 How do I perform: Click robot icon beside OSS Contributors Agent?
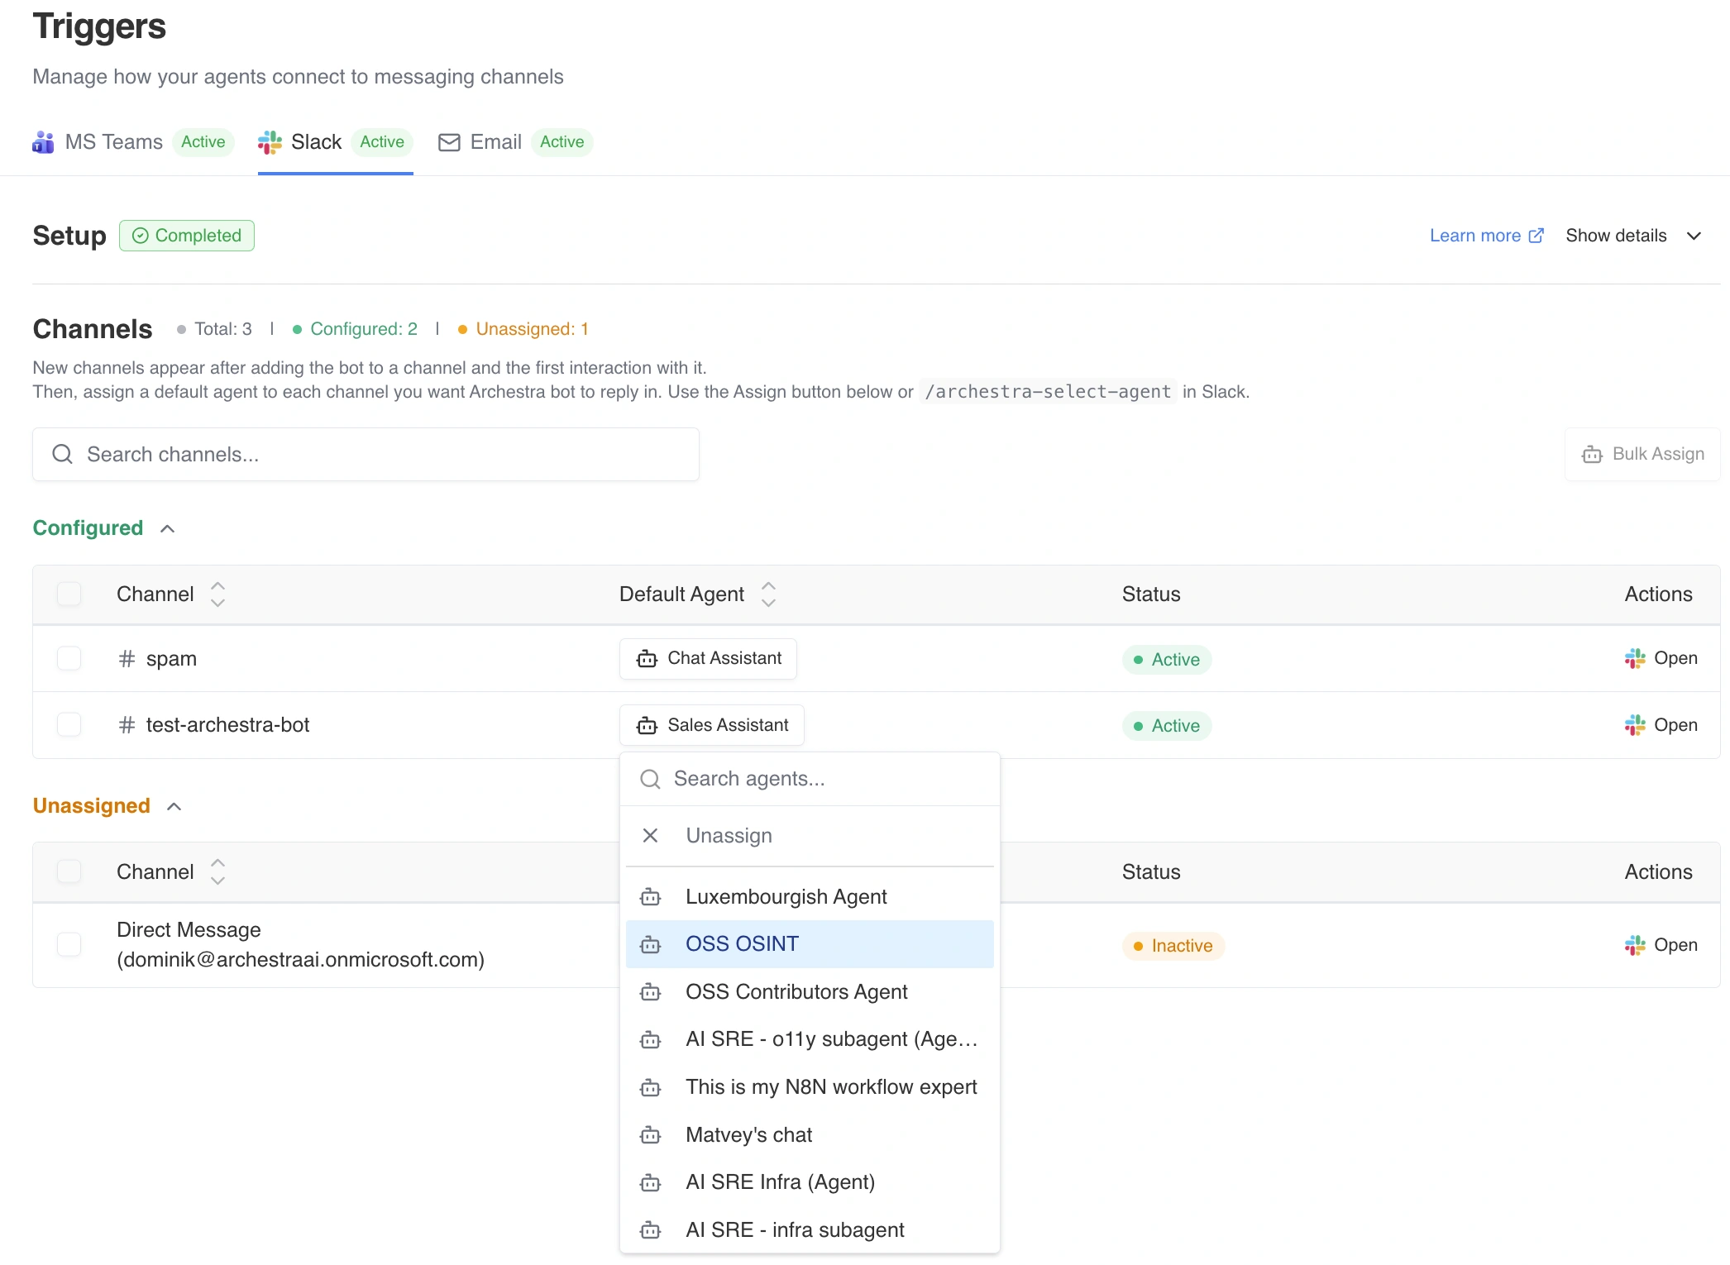(x=651, y=992)
